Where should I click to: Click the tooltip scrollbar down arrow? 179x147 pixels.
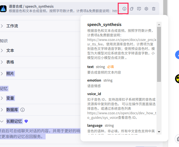pyautogui.click(x=159, y=132)
